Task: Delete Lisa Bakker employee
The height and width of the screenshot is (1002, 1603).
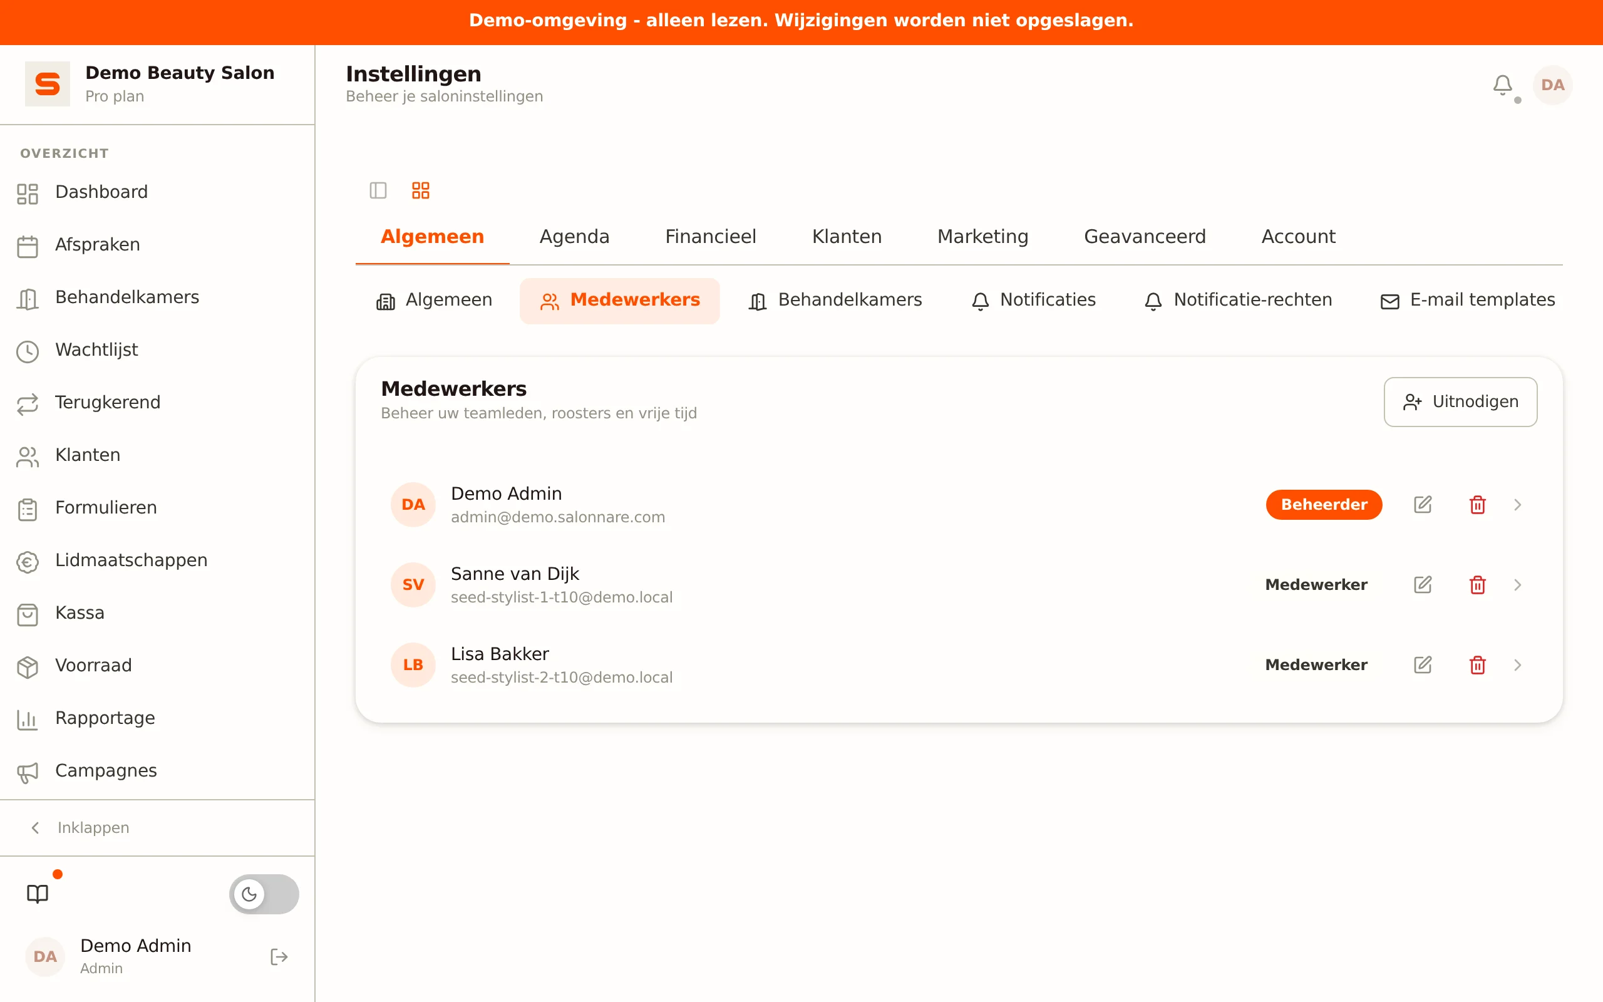Action: pyautogui.click(x=1477, y=665)
